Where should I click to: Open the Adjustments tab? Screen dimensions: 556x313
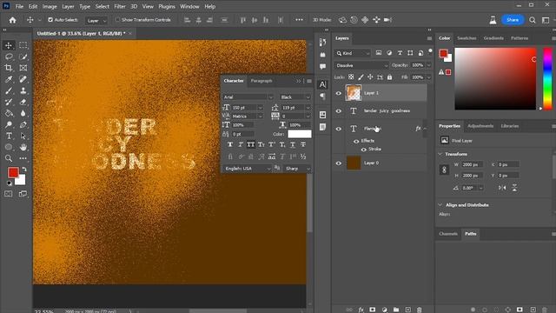click(x=480, y=126)
